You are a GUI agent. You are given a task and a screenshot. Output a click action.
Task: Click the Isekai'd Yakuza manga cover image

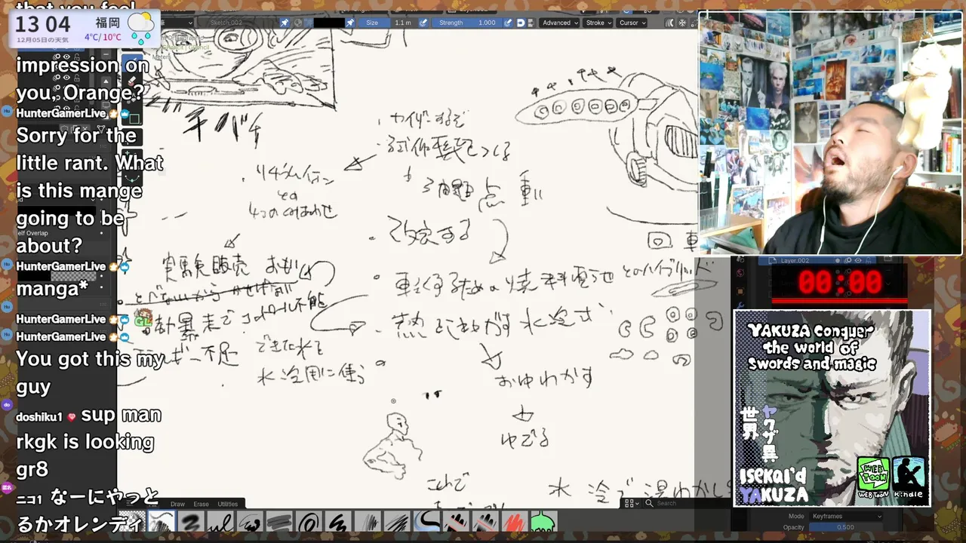click(x=832, y=408)
